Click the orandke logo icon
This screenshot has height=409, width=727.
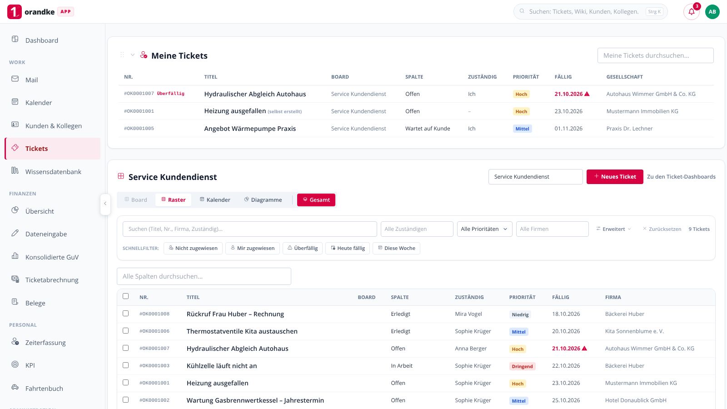point(14,12)
